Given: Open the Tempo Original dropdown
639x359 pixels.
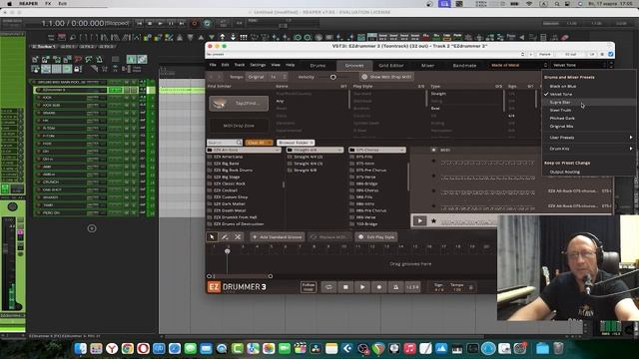Looking at the screenshot, I should (257, 77).
